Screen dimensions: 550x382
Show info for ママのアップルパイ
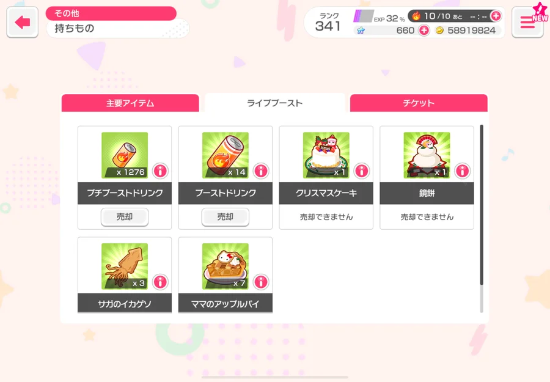[x=261, y=282]
